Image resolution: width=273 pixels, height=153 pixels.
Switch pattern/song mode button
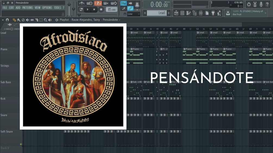(x=81, y=9)
